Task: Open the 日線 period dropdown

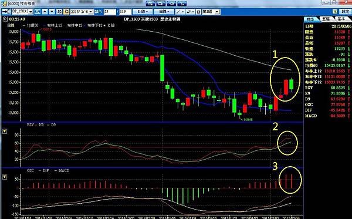Action: [x=165, y=12]
